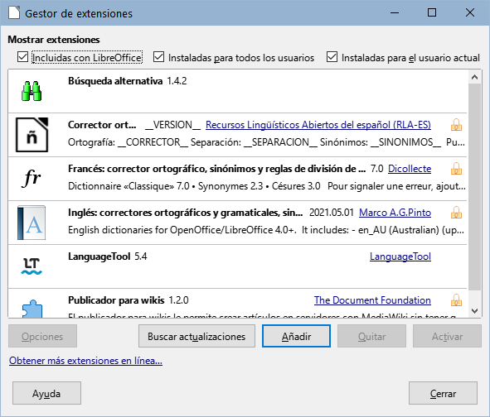Maximize the Gestor de extensiones window
490x417 pixels.
pos(432,12)
